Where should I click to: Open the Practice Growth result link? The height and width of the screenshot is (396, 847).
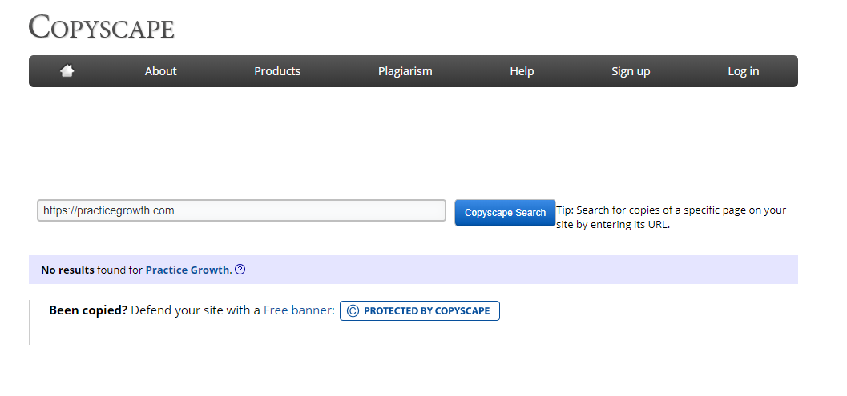(x=188, y=270)
